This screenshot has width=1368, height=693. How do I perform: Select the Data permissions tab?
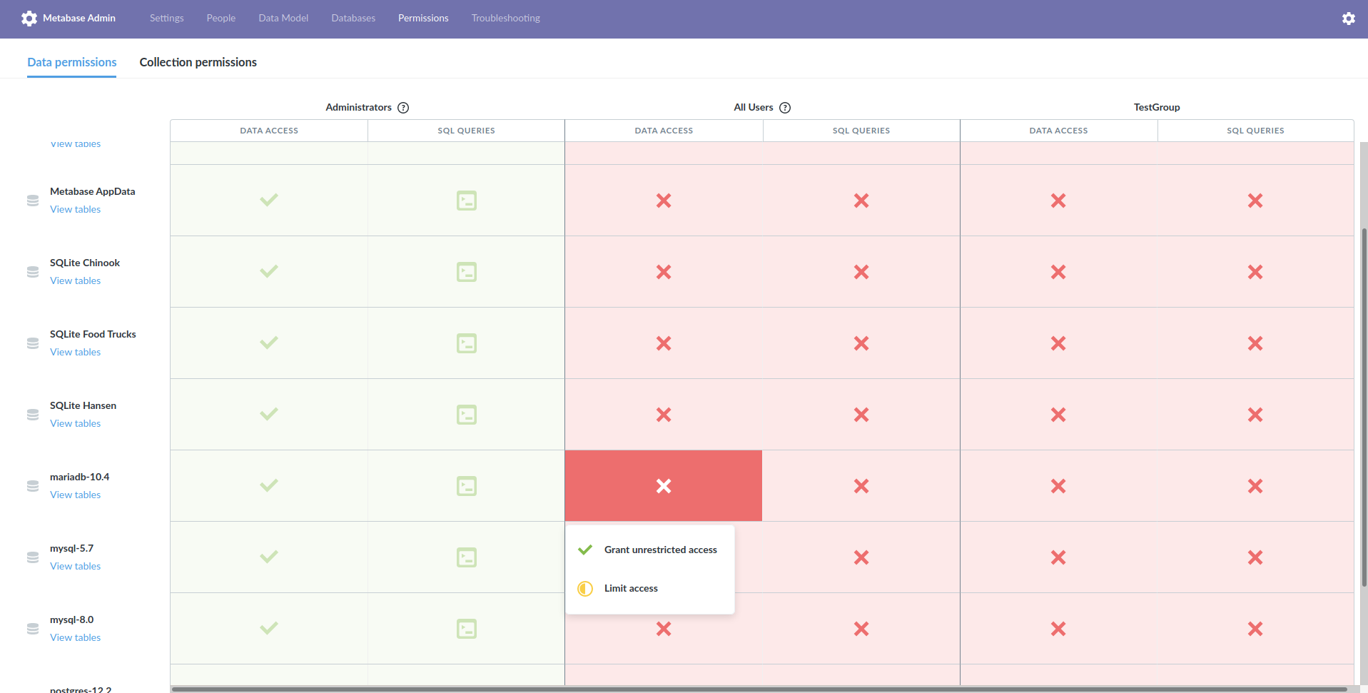click(x=72, y=62)
